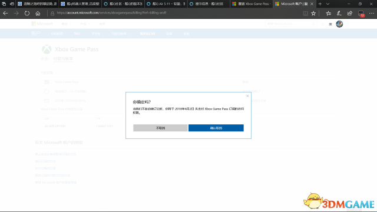Expand the 商店 header dropdown
The height and width of the screenshot is (212, 377).
pos(66,24)
